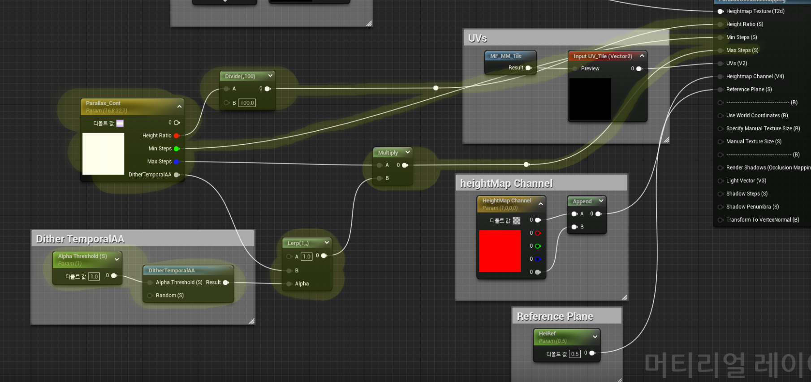Image resolution: width=811 pixels, height=382 pixels.
Task: Click the HeightMap Channel red channel pin
Action: point(538,233)
